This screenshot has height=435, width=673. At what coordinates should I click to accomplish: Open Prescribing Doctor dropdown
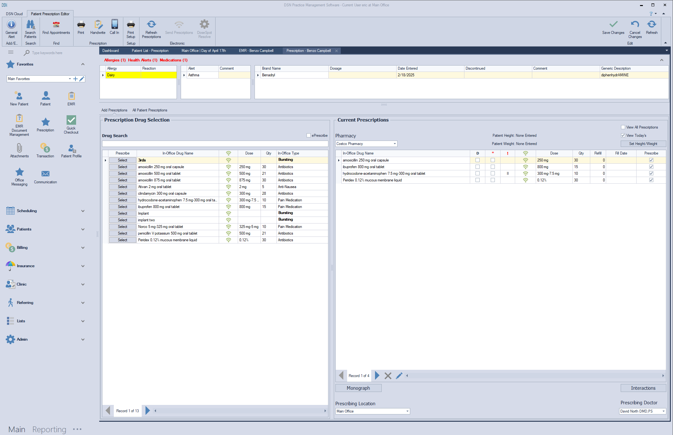663,411
